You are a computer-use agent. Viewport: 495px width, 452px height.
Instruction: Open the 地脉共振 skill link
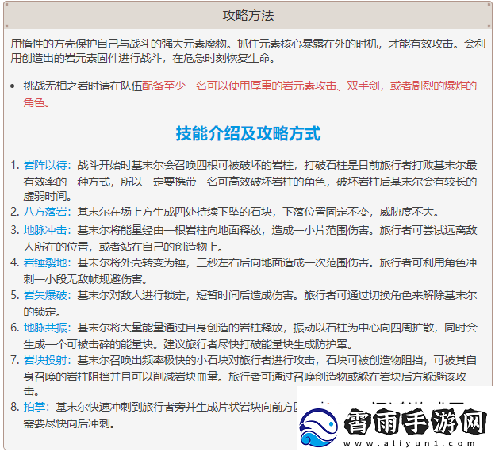point(45,328)
